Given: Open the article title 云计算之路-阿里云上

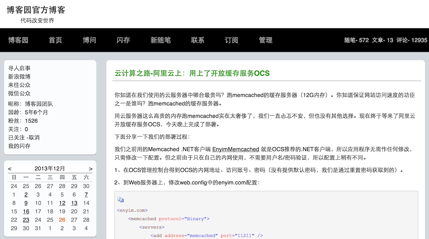Looking at the screenshot, I should (192, 74).
